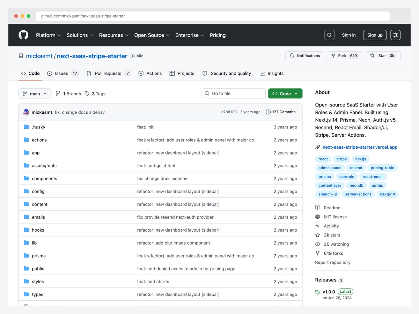419x314 pixels.
Task: Click the emails folder icon
Action: [26, 217]
